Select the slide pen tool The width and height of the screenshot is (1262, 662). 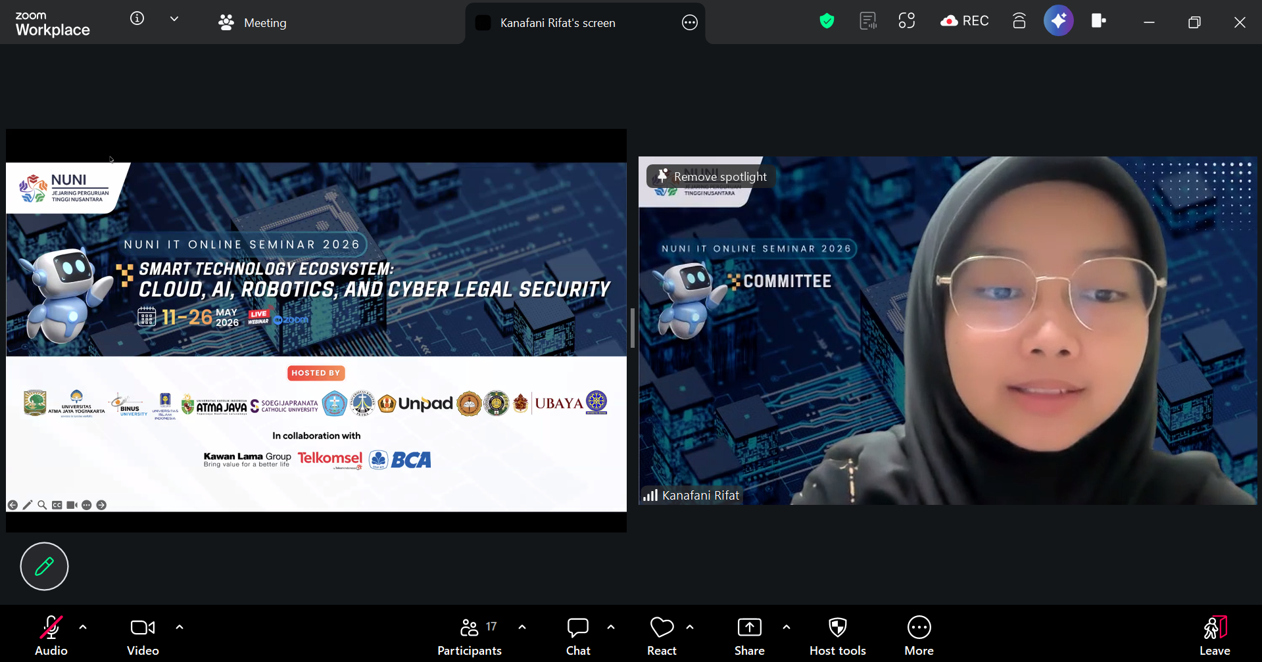pos(27,505)
